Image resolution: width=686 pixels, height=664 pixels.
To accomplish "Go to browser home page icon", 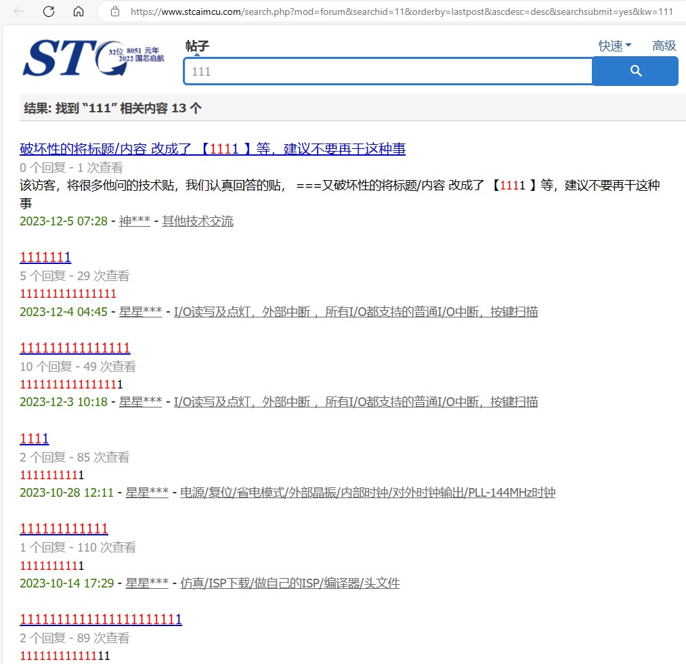I will coord(79,12).
